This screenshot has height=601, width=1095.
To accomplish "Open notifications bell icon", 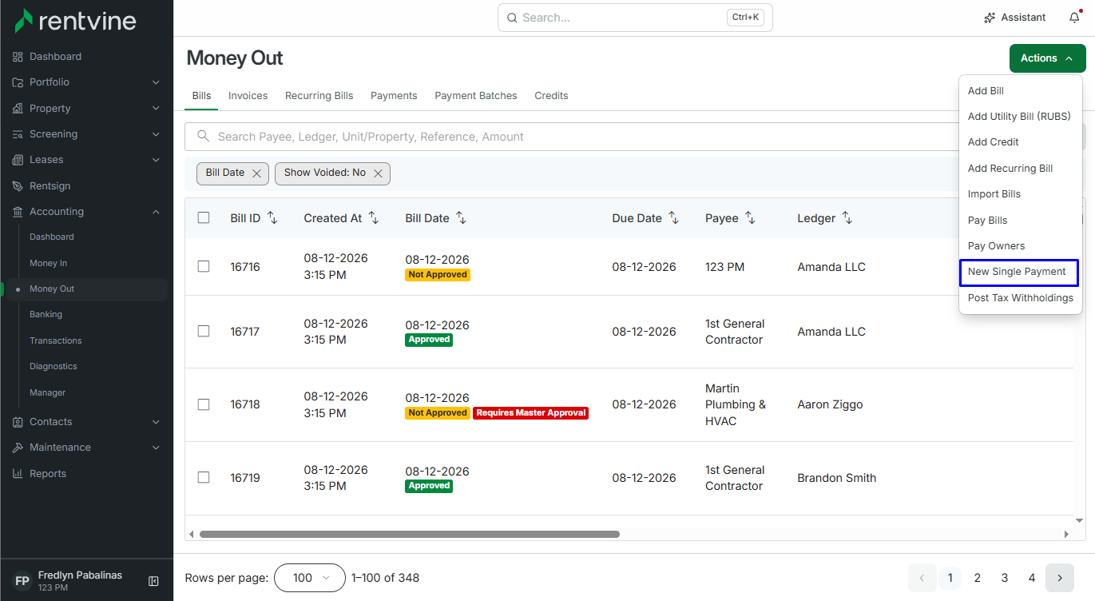I will (x=1074, y=18).
